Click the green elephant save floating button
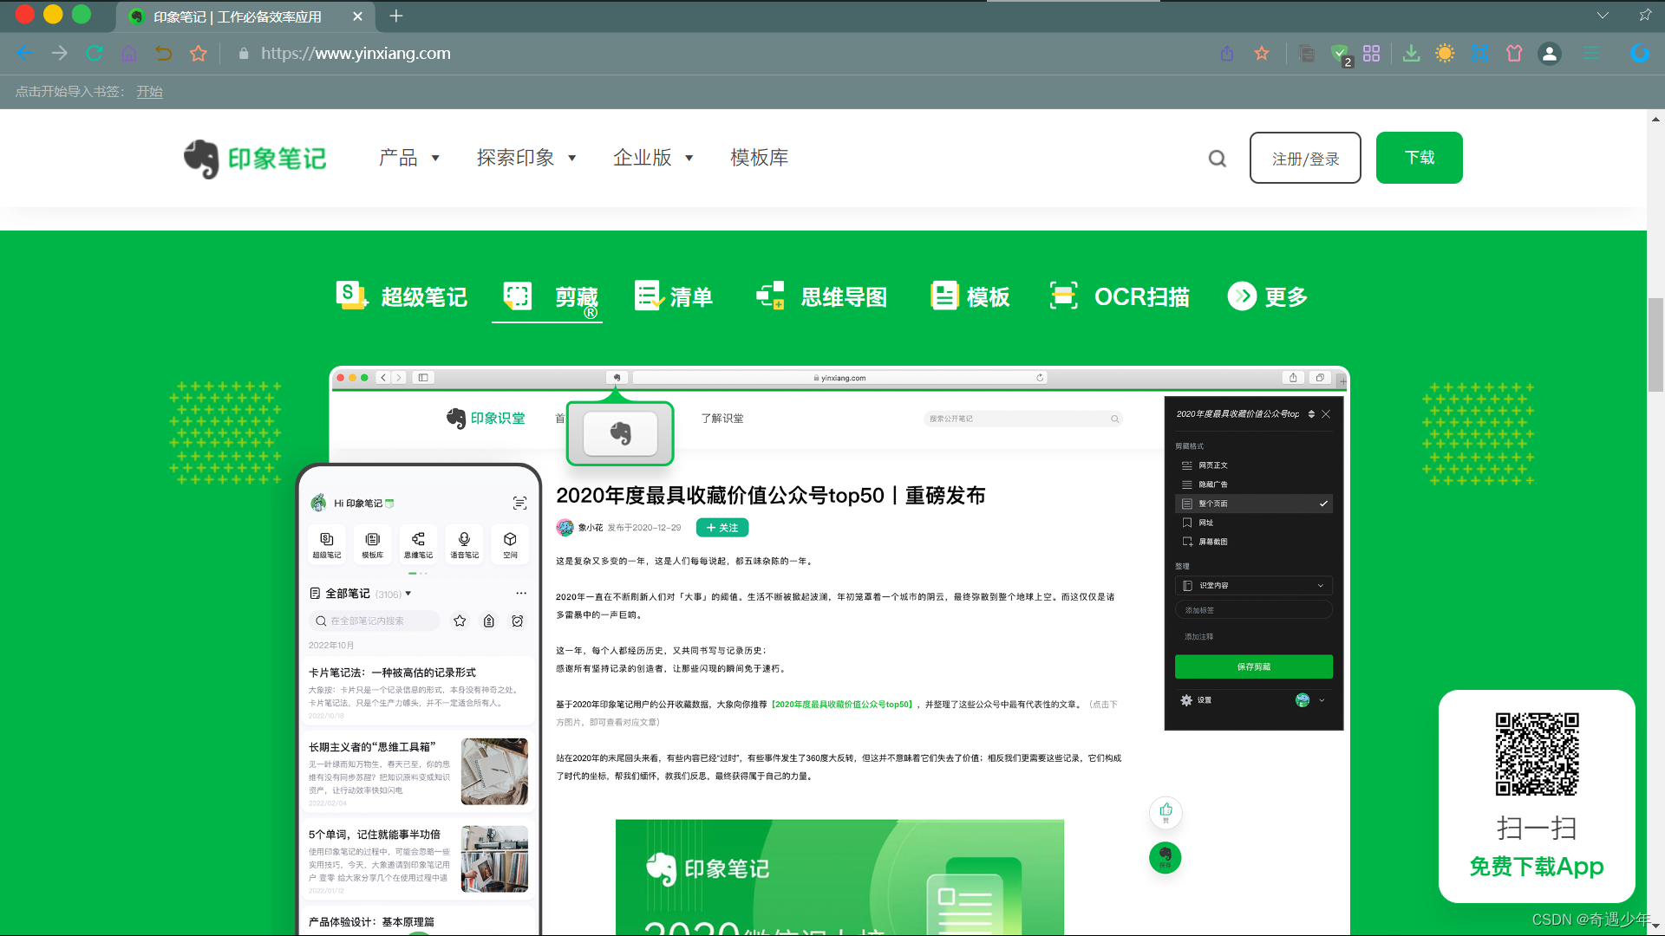Screen dimensions: 1665x936 [x=1165, y=857]
